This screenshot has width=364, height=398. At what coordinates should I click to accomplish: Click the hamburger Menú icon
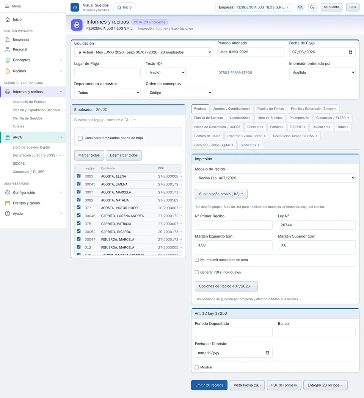tap(7, 6)
